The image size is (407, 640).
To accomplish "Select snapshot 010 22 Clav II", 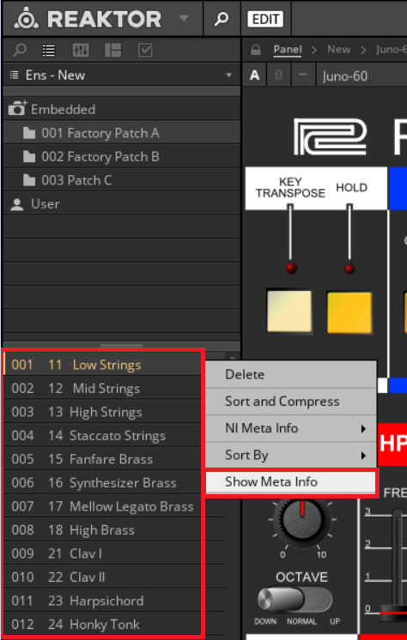I will coord(102,577).
